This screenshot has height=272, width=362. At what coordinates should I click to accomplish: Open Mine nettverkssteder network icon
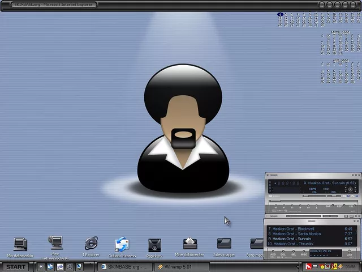point(55,244)
